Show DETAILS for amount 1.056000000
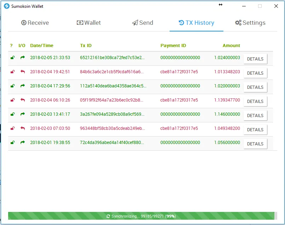The width and height of the screenshot is (285, 225). [x=255, y=144]
